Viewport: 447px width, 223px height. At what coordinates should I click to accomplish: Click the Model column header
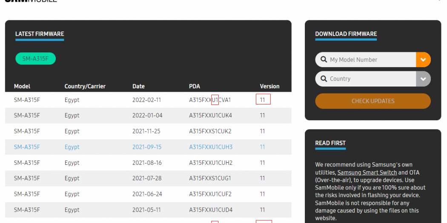[x=22, y=86]
